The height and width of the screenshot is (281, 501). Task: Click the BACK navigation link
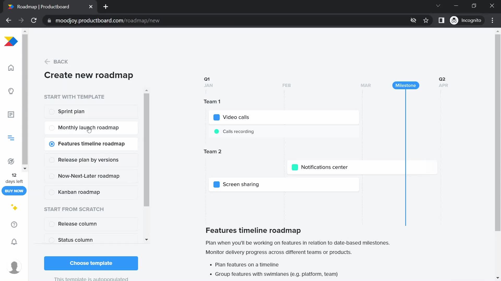click(56, 61)
